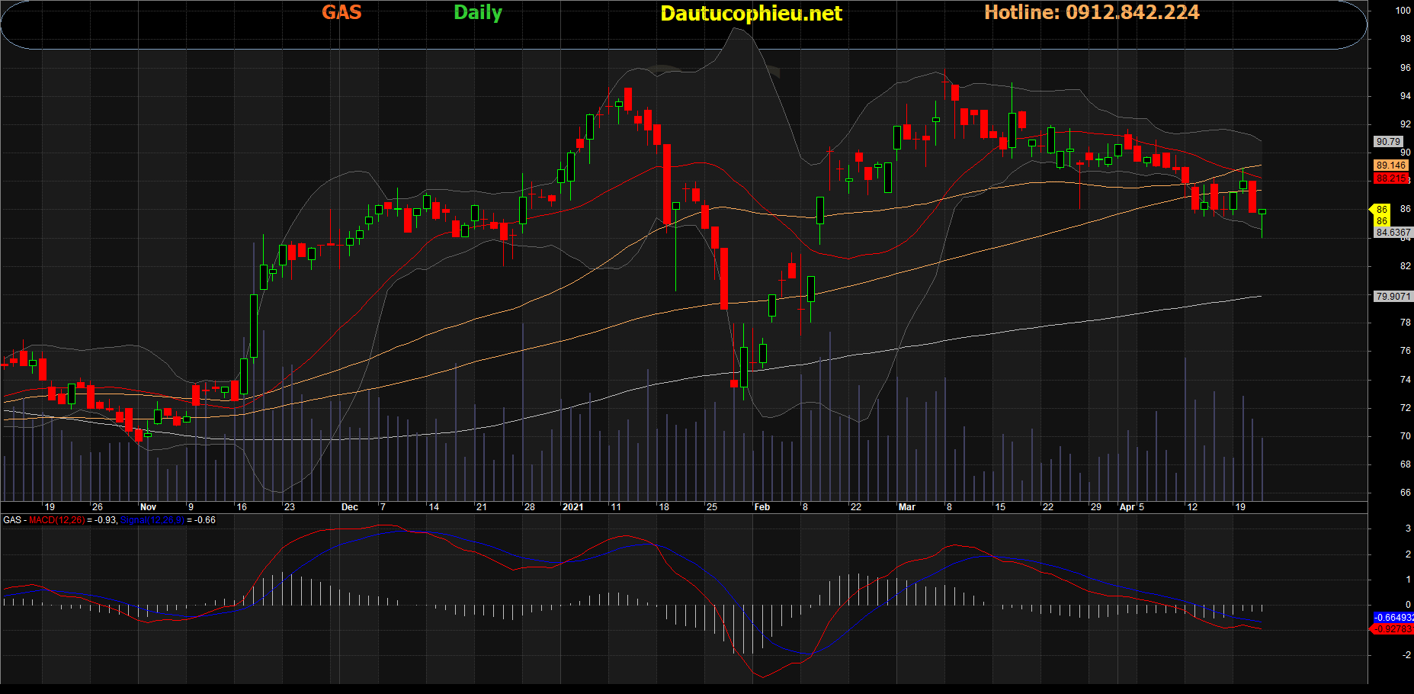
Task: Jump to the Dec date marker
Action: coord(349,507)
